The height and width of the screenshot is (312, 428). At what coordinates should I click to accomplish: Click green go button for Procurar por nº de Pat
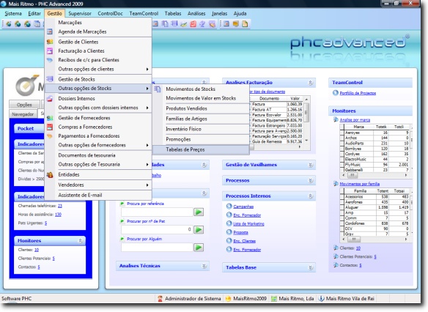coord(199,230)
